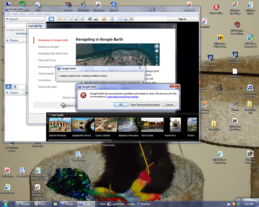Select the Iberian Peninsula tour thumbnail
The width and height of the screenshot is (259, 207).
pyautogui.click(x=60, y=125)
